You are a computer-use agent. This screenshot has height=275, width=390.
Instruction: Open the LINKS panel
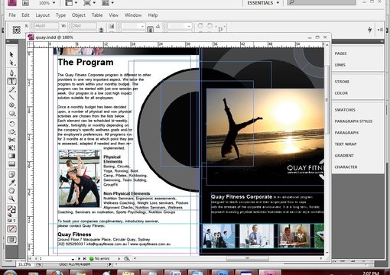click(340, 65)
